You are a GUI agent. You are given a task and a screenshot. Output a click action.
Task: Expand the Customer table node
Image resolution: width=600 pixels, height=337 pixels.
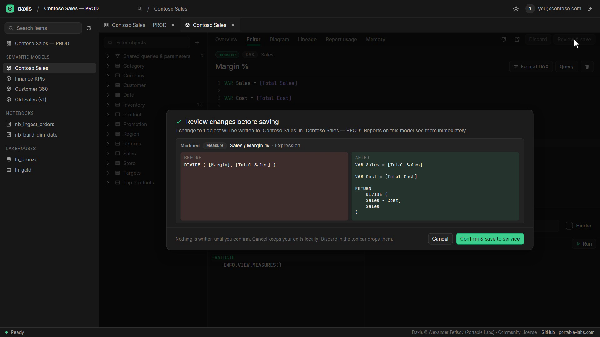click(108, 85)
